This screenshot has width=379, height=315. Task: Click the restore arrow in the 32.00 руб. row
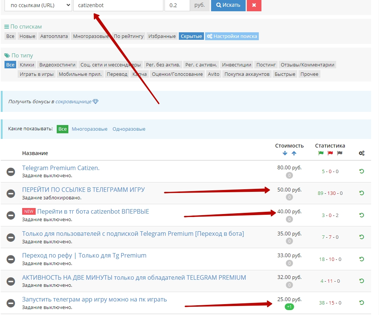pos(362,281)
